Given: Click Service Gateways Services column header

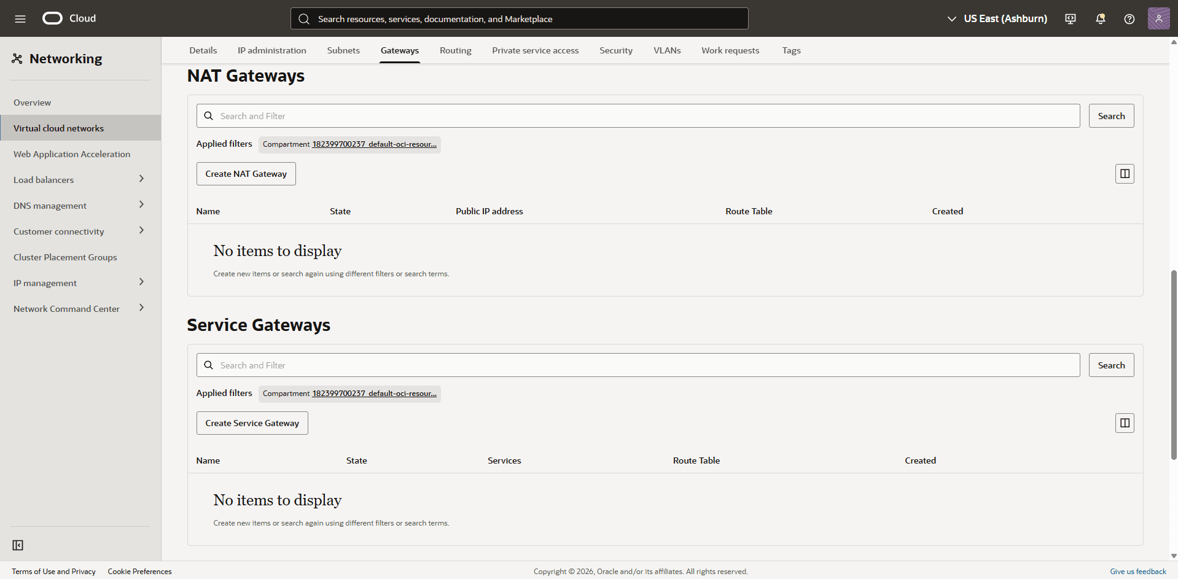Looking at the screenshot, I should point(504,460).
